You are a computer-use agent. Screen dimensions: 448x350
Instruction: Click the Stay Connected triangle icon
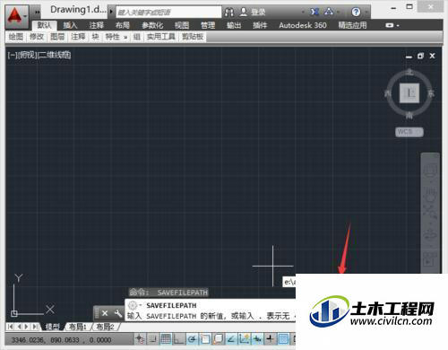329,12
